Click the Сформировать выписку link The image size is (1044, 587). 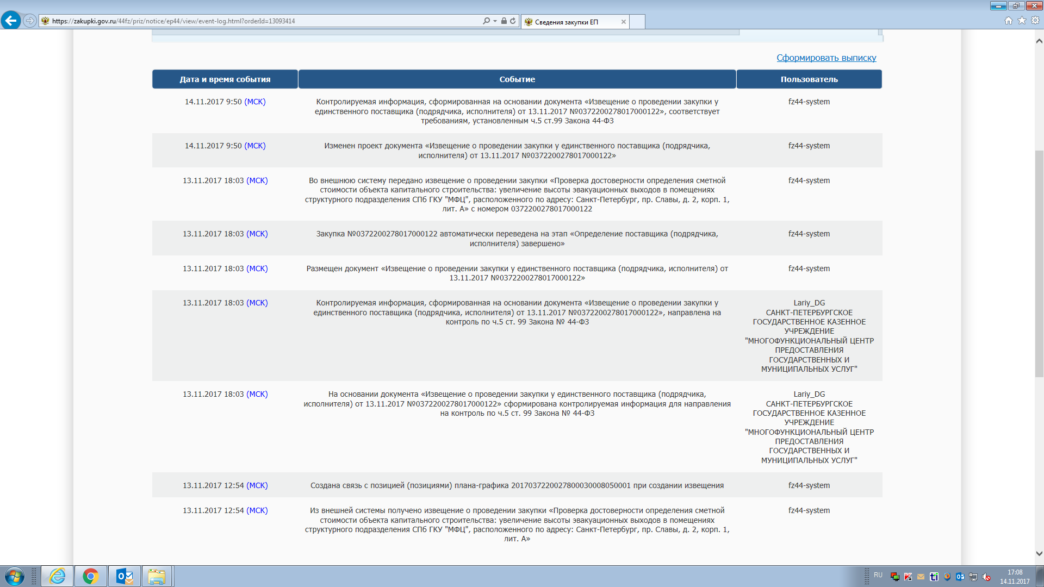(826, 58)
